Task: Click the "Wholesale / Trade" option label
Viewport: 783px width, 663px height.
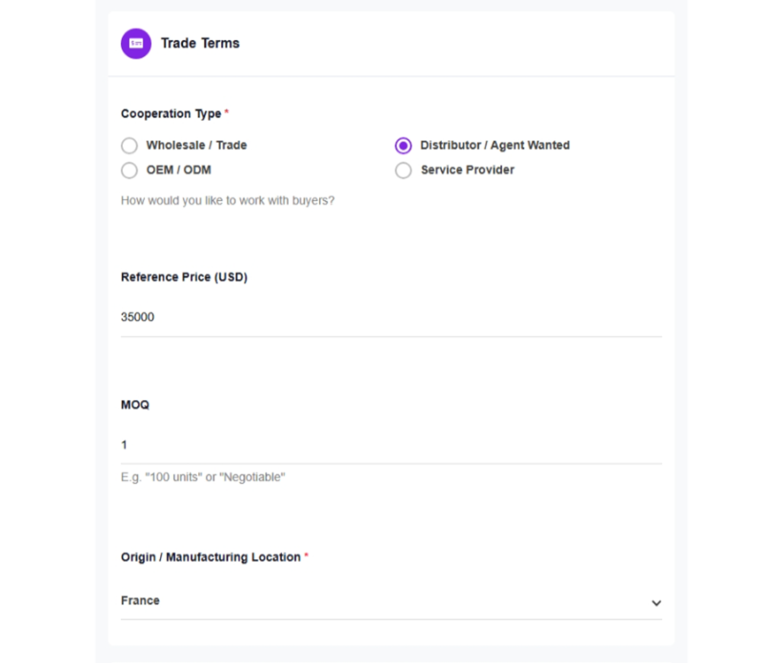Action: (197, 145)
